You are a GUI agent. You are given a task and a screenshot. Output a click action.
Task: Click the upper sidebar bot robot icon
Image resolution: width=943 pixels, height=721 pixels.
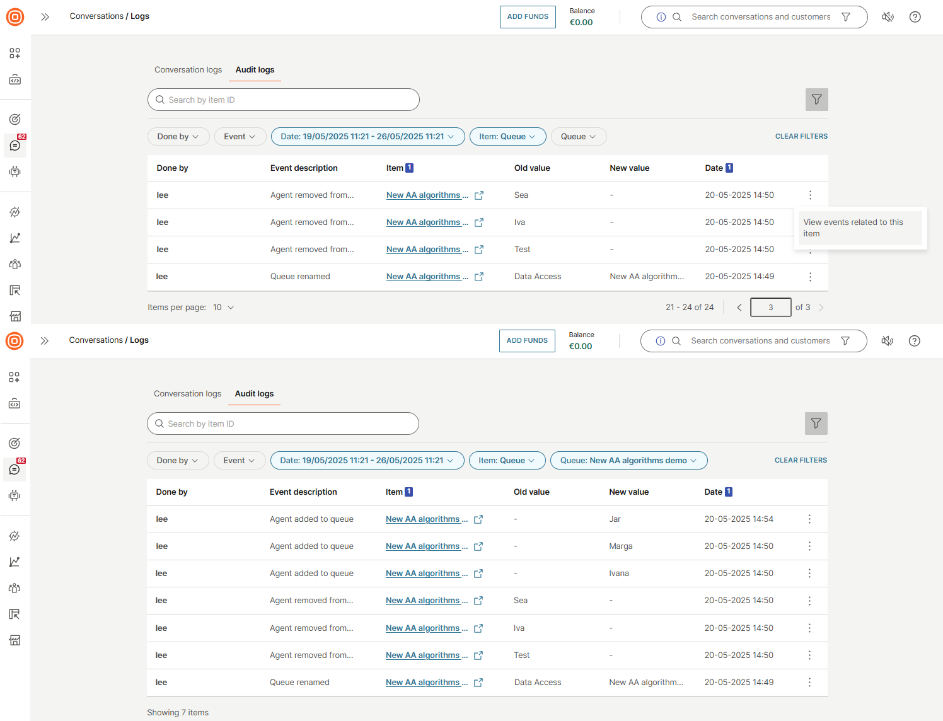pos(15,171)
